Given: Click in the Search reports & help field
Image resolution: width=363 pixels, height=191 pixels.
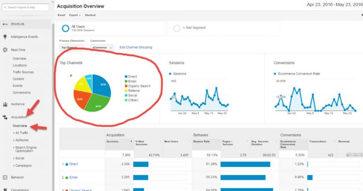Looking at the screenshot, I should [26, 8].
